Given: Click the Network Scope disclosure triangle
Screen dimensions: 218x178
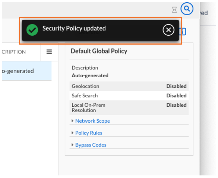Looking at the screenshot, I should (x=72, y=121).
